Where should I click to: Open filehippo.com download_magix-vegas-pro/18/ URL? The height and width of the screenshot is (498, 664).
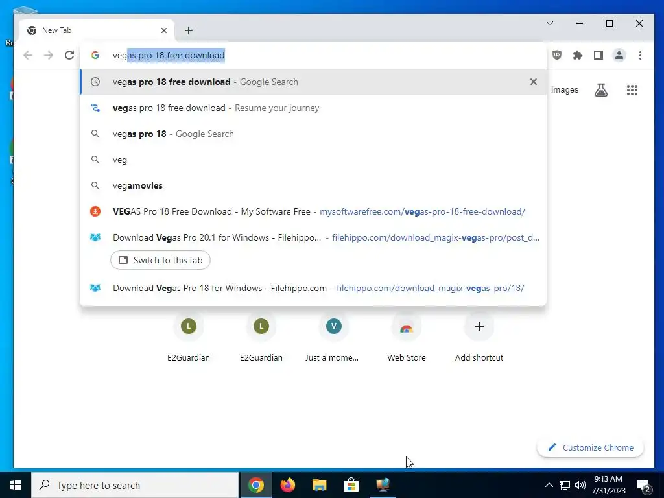coord(431,288)
